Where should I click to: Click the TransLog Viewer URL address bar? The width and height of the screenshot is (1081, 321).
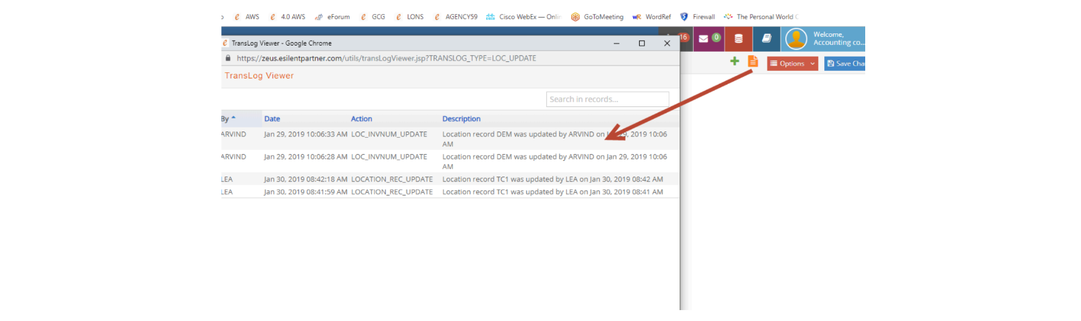[x=387, y=59]
